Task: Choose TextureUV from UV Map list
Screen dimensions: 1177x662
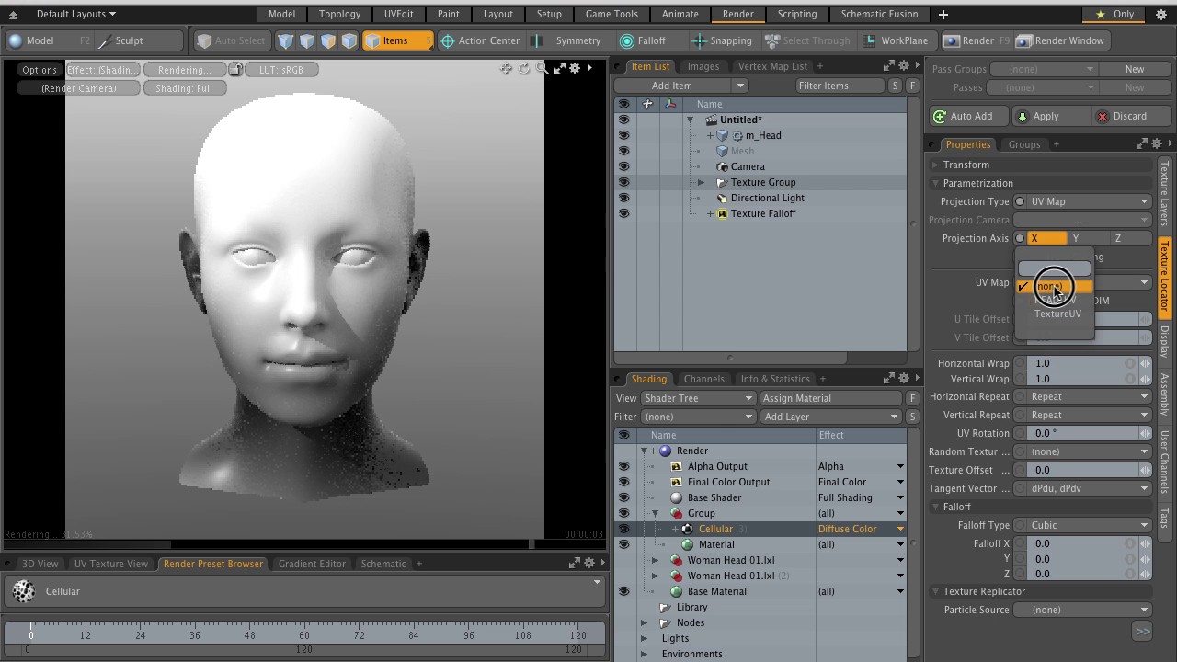Action: pyautogui.click(x=1057, y=314)
